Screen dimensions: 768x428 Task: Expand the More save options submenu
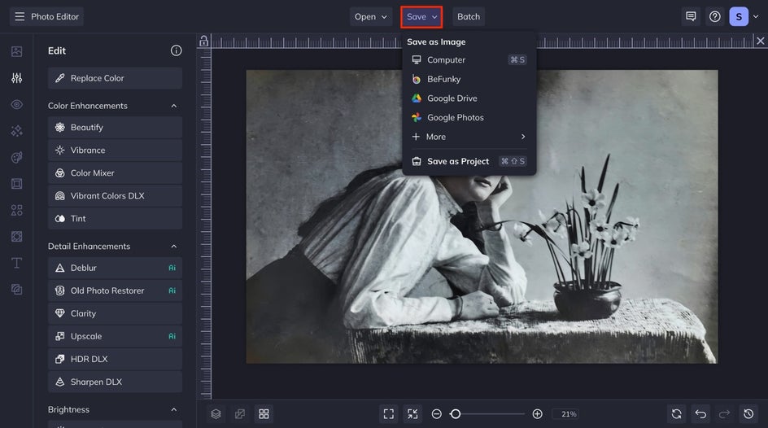point(469,137)
